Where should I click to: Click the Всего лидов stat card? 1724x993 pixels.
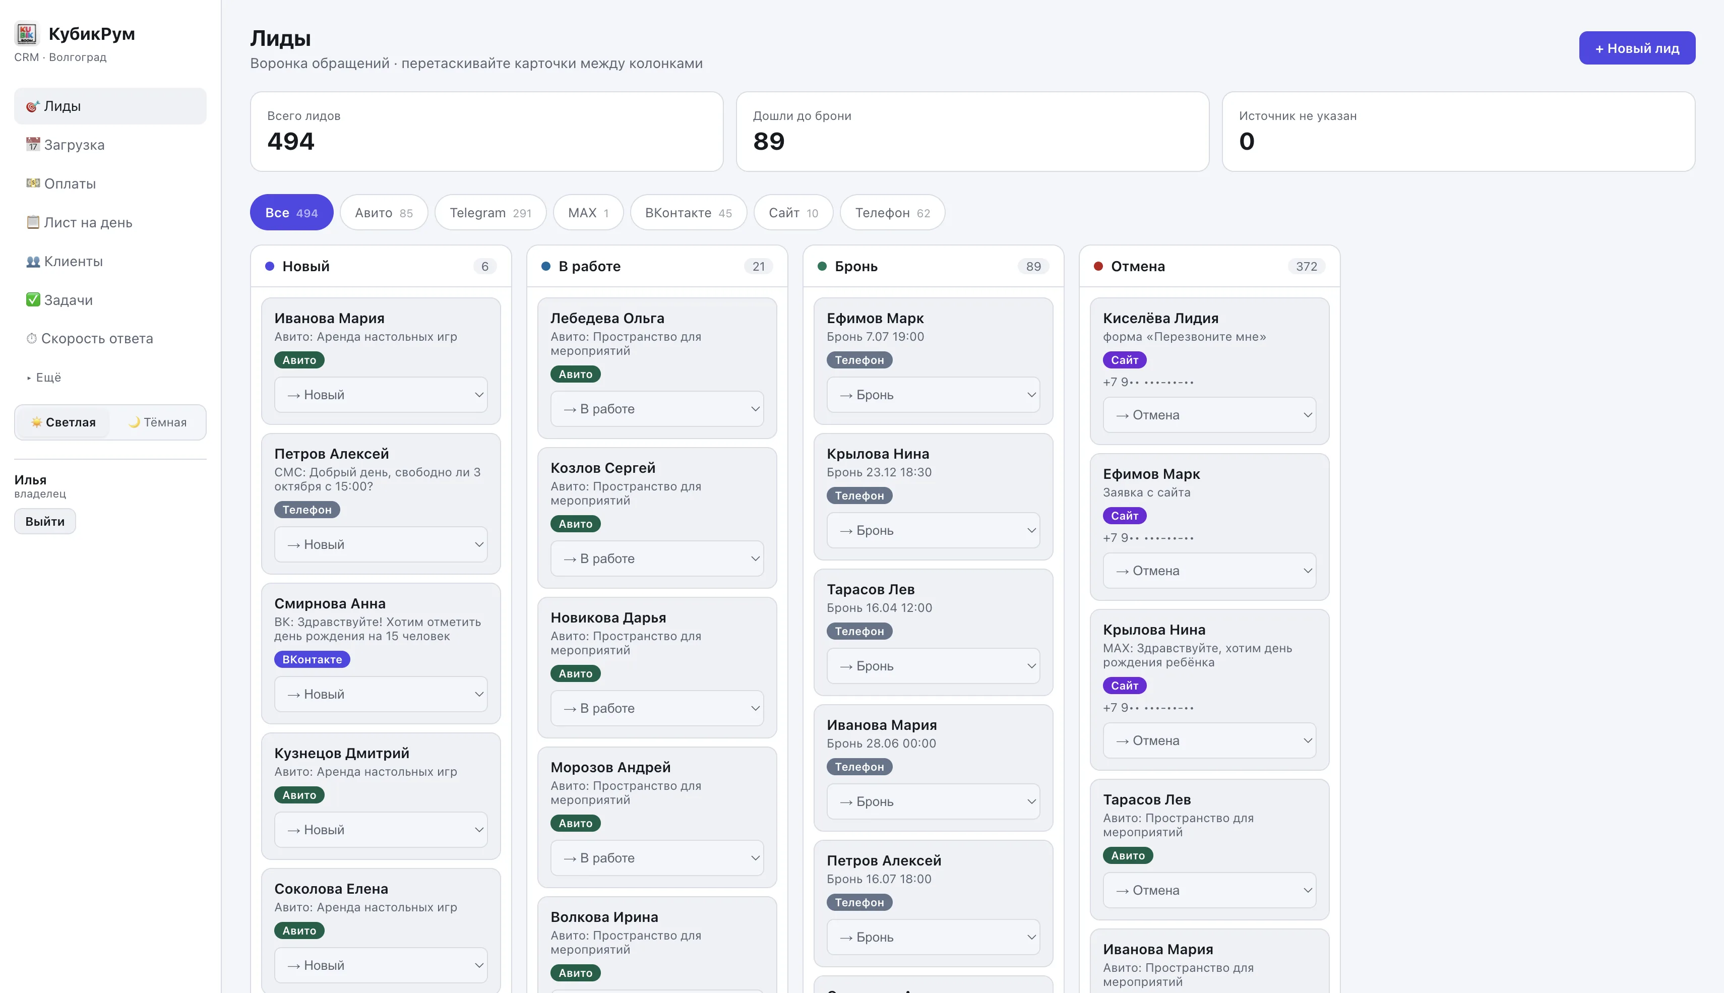(x=486, y=132)
